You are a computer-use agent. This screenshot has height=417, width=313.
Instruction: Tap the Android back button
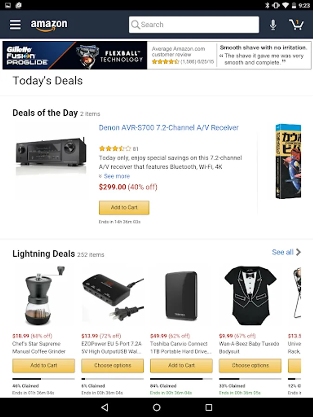105,407
